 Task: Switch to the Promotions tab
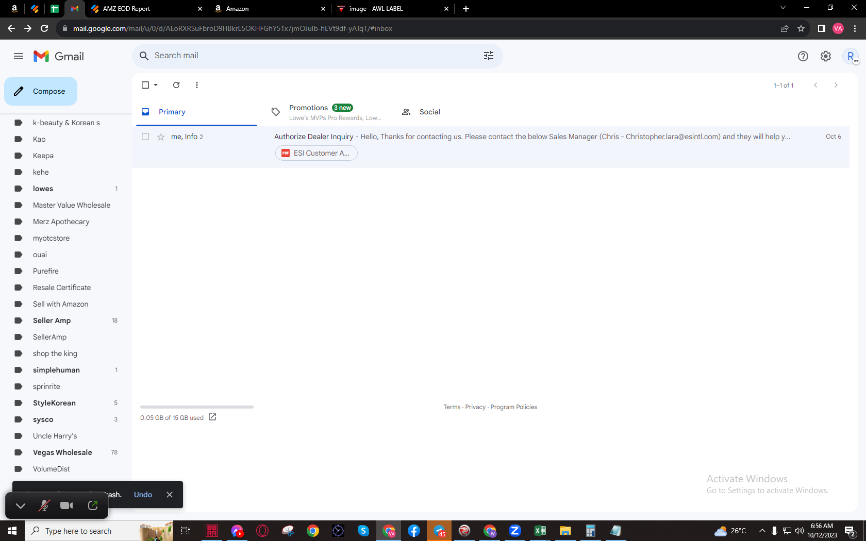tap(327, 112)
